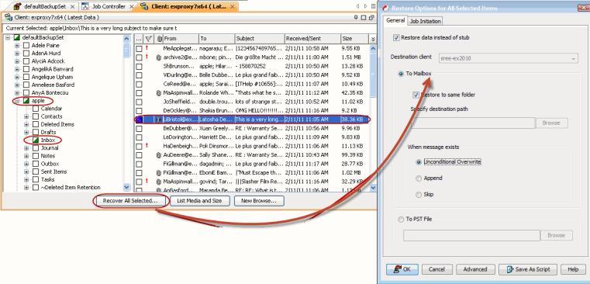This screenshot has width=590, height=284.
Task: Expand the Deleted Items folder node
Action: pos(26,124)
